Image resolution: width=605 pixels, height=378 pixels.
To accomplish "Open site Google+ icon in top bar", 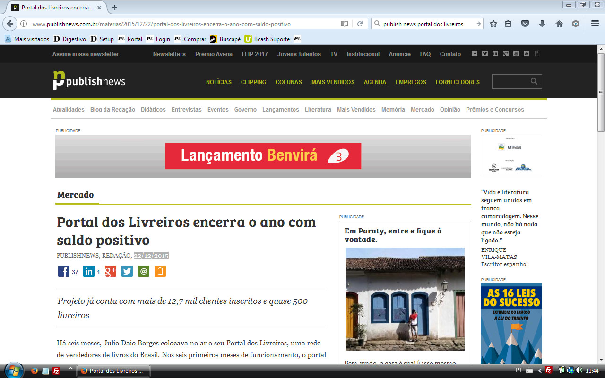I will [x=506, y=54].
